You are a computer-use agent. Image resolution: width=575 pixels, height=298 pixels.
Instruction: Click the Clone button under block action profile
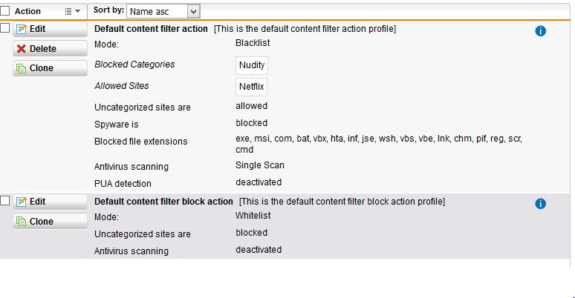(51, 222)
